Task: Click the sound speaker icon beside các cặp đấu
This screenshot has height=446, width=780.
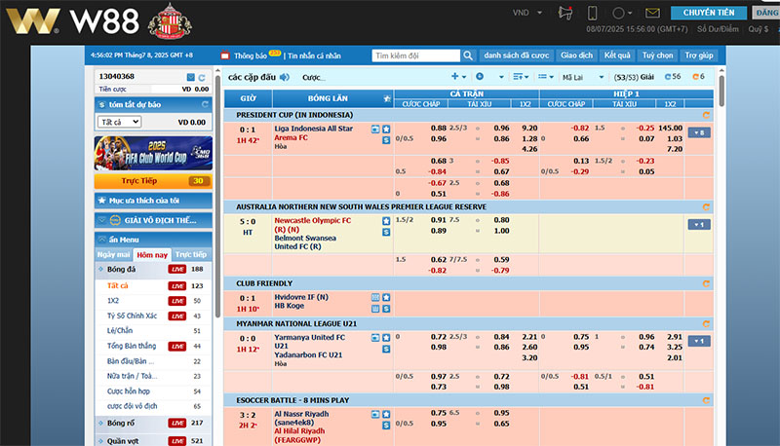Action: coord(285,77)
